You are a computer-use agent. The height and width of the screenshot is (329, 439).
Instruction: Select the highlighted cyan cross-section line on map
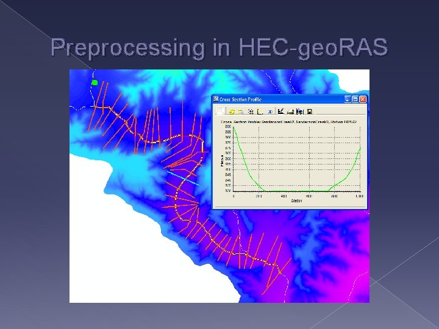point(184,179)
